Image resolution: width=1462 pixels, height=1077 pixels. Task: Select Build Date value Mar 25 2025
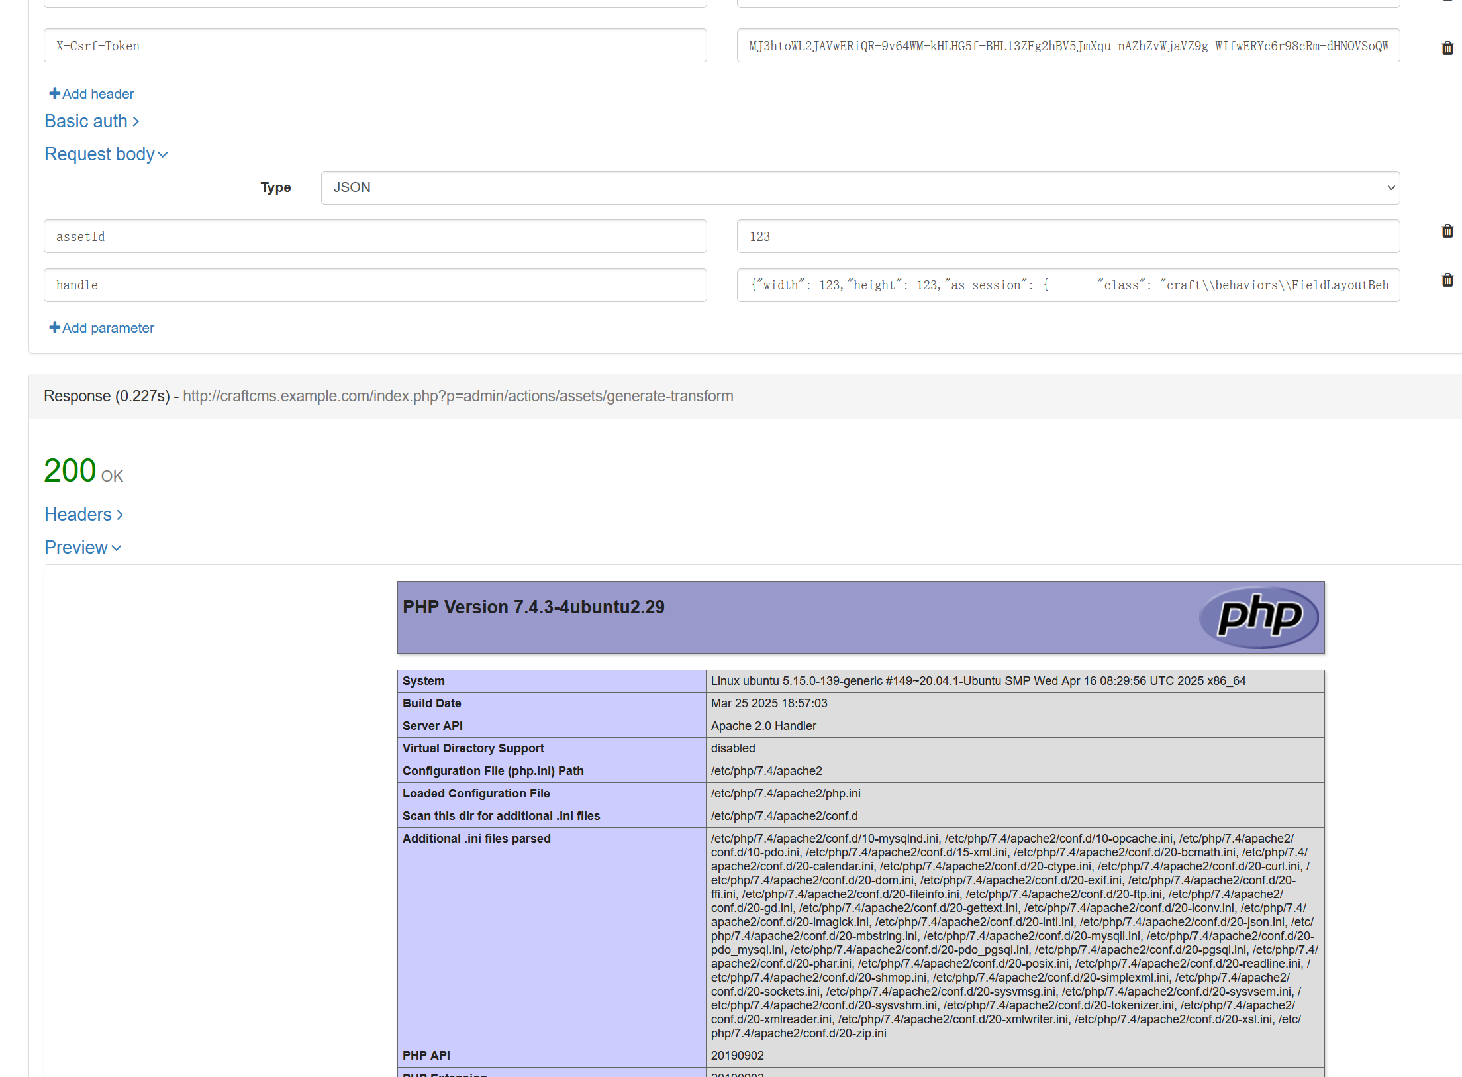[769, 703]
